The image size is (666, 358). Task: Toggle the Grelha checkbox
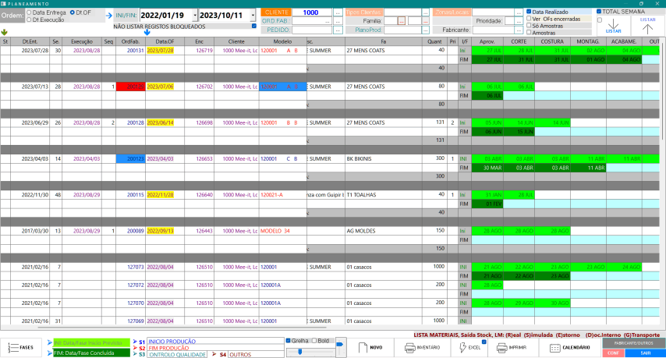coord(289,340)
